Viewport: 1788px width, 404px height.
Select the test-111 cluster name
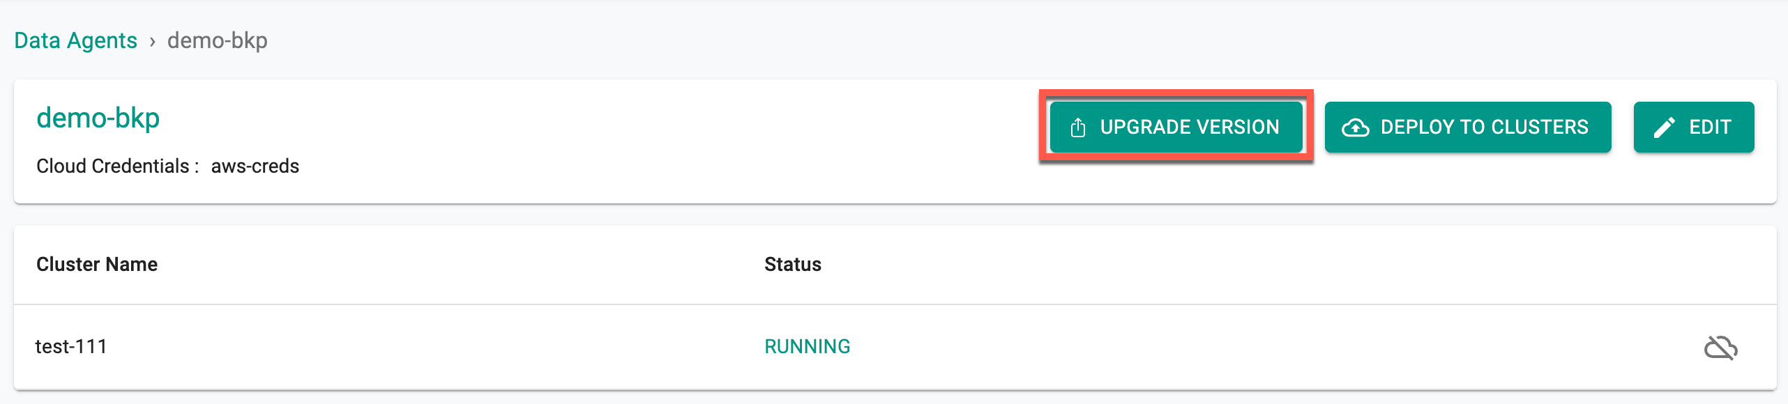[x=71, y=347]
